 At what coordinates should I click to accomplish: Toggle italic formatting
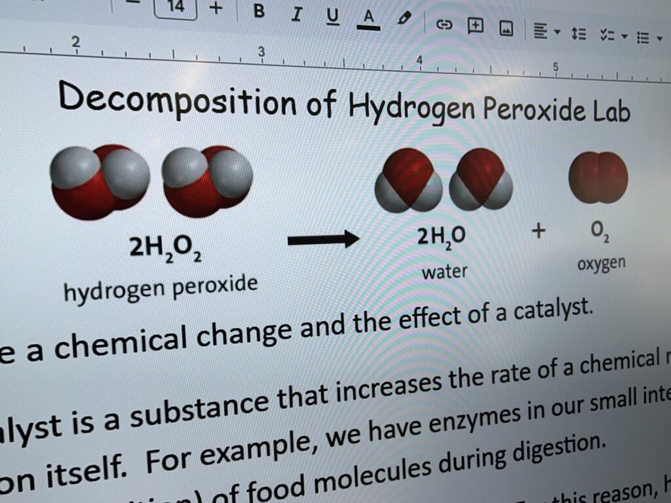click(296, 14)
